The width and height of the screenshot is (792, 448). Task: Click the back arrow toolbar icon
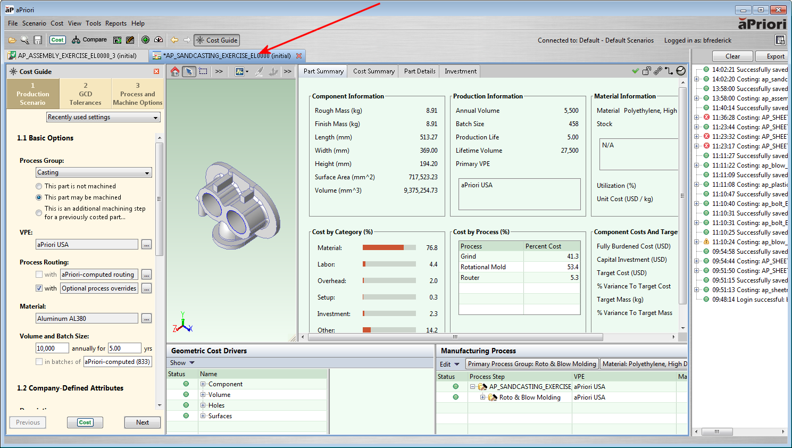coord(174,40)
